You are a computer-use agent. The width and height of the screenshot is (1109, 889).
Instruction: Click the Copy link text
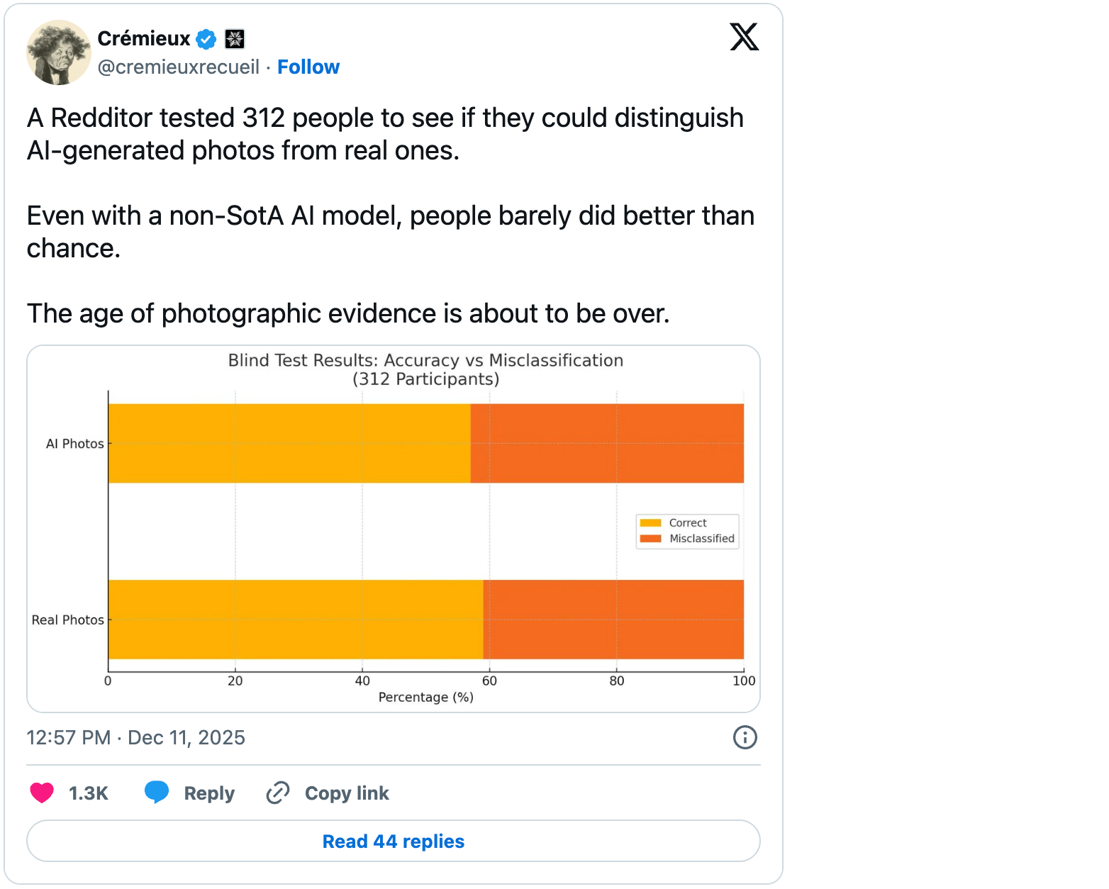click(347, 793)
